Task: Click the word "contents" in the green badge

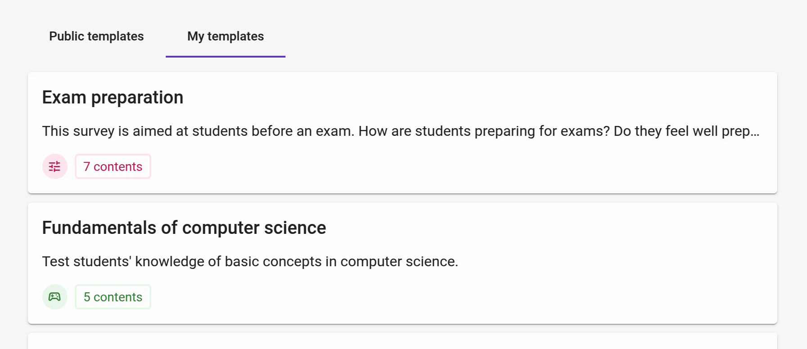Action: click(118, 297)
